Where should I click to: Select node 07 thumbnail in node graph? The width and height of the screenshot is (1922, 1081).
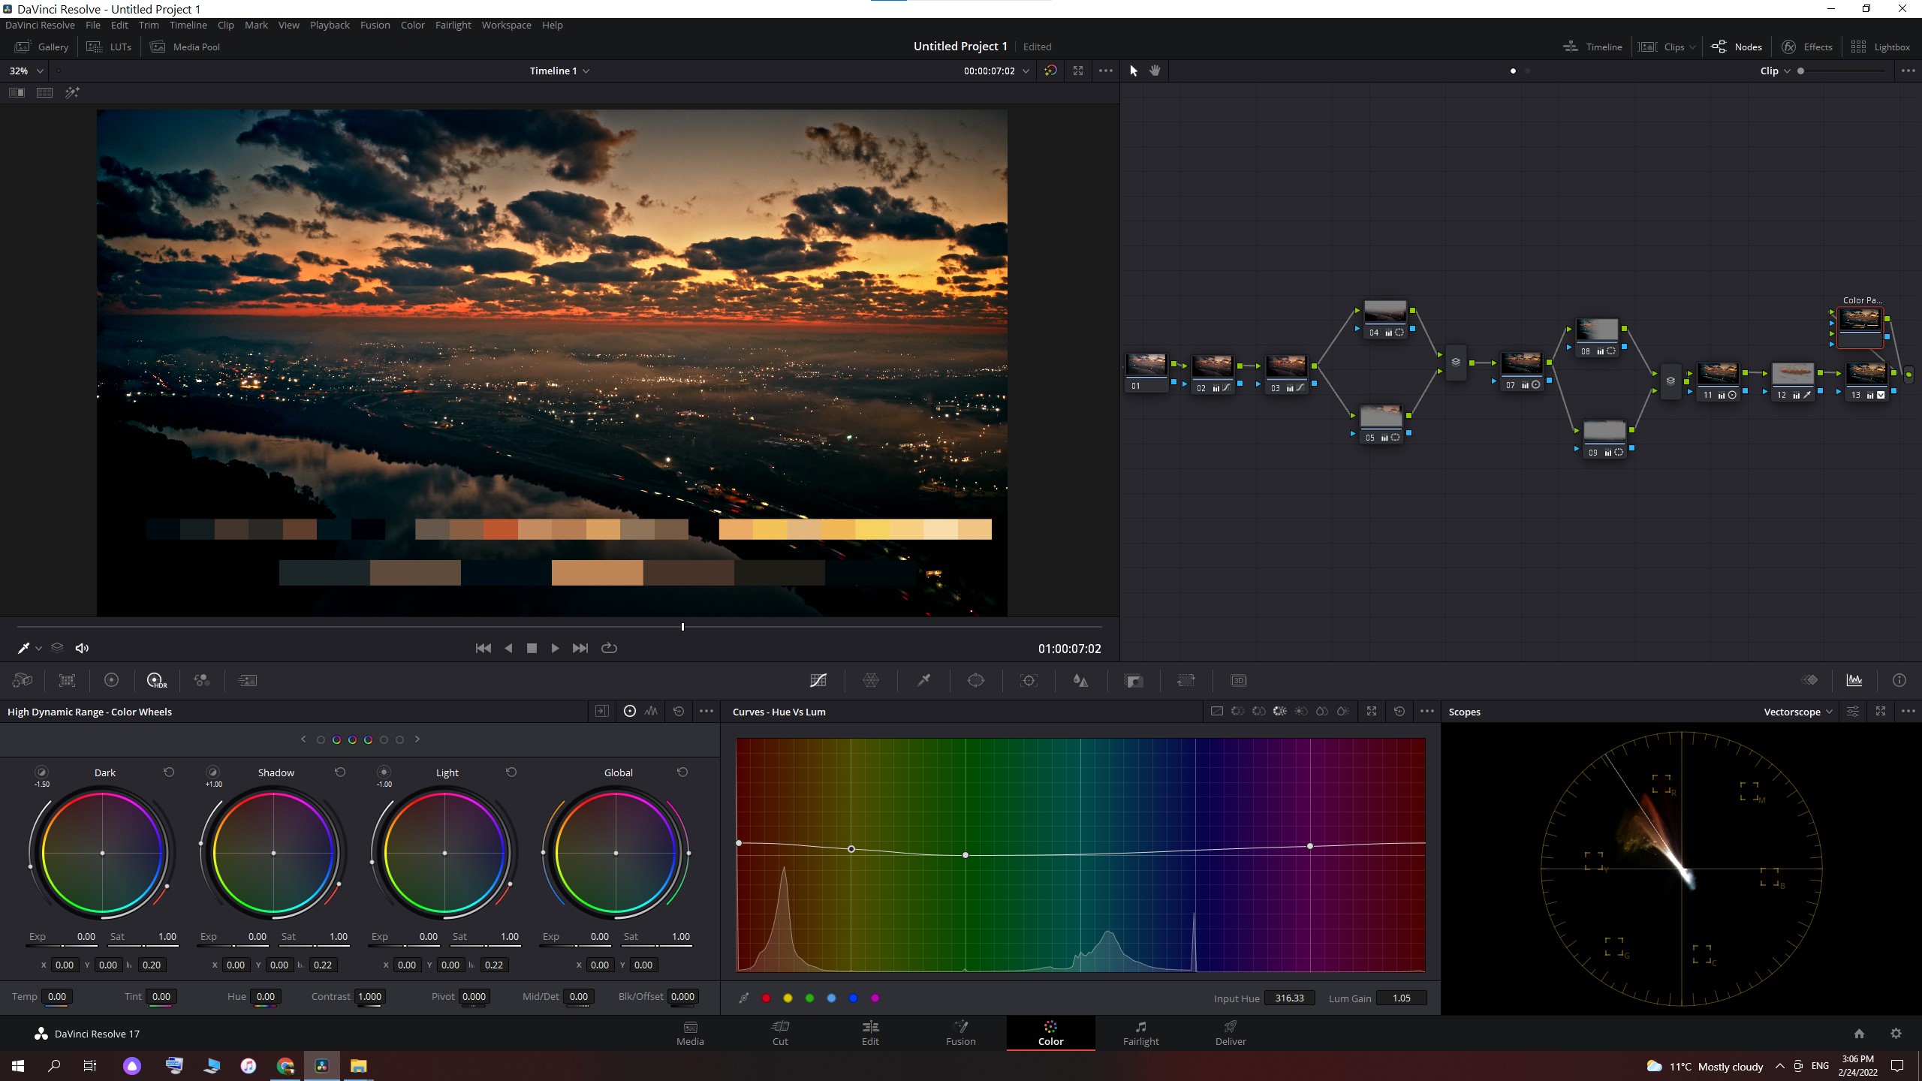tap(1521, 363)
